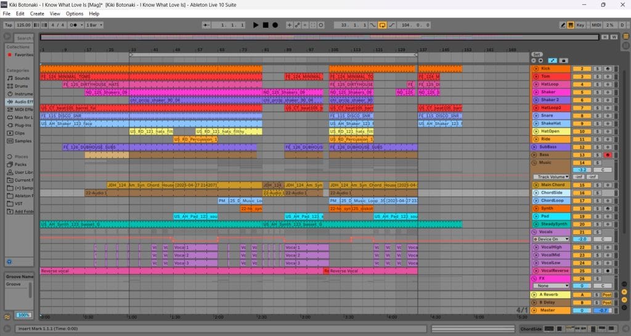The width and height of the screenshot is (631, 336).
Task: Open the Drums category in the browser
Action: point(22,86)
